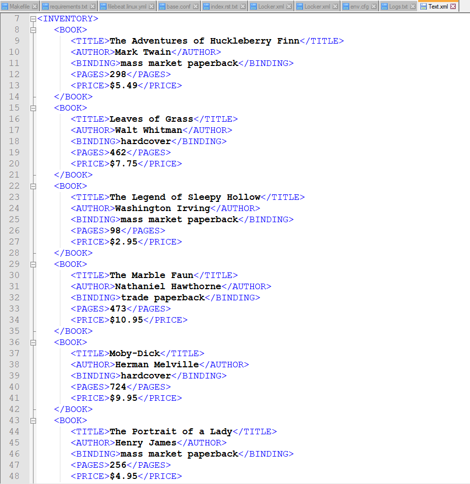Click the Logs.txt file icon
This screenshot has height=484, width=470.
click(385, 7)
